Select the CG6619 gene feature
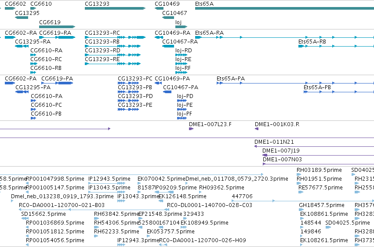The width and height of the screenshot is (374, 247). pos(57,27)
